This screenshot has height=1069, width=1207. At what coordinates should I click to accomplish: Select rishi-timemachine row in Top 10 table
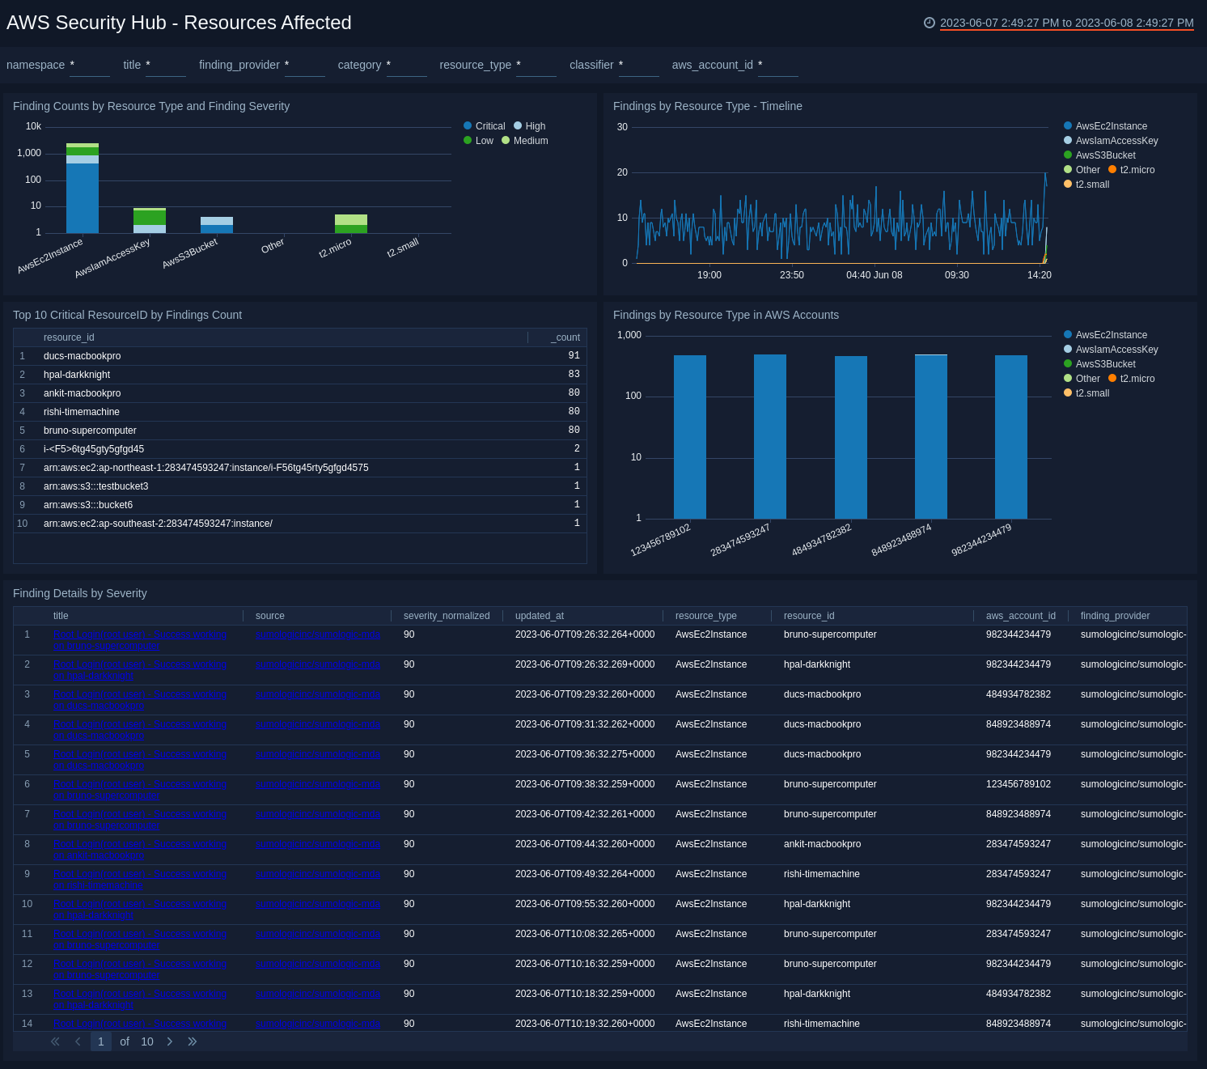coord(300,412)
